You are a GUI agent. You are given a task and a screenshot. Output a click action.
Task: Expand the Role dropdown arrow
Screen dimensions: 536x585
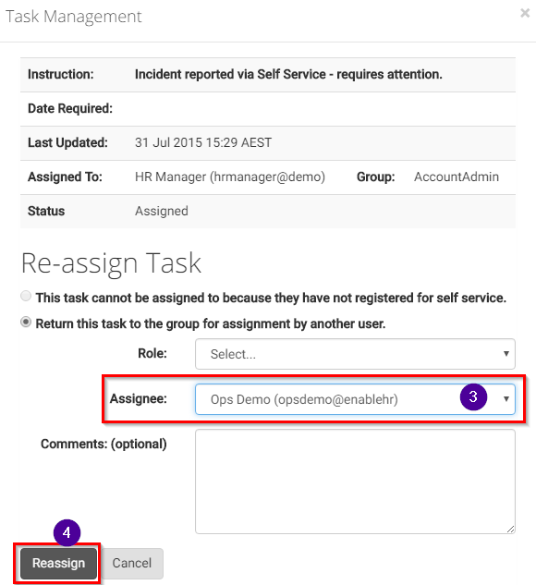tap(506, 354)
